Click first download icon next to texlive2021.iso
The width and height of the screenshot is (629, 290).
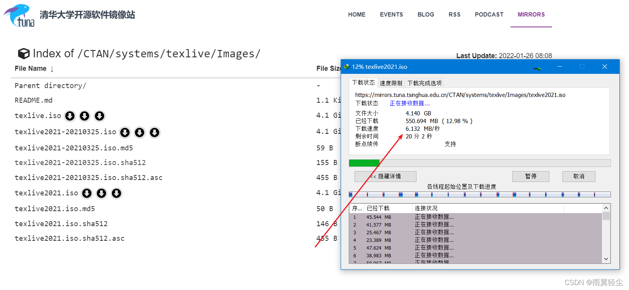(x=87, y=193)
